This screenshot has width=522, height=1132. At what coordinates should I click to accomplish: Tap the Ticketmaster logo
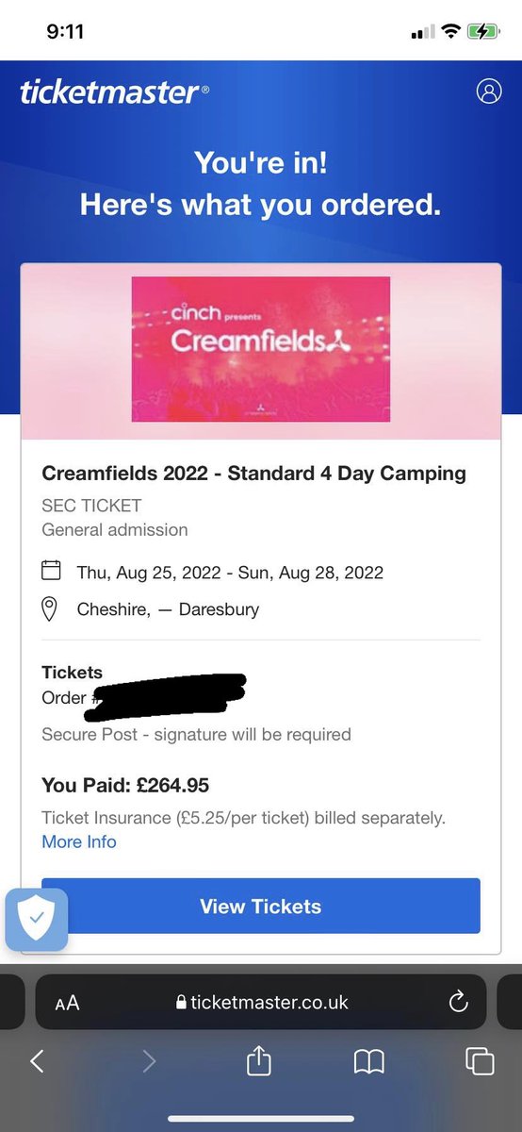tap(114, 92)
